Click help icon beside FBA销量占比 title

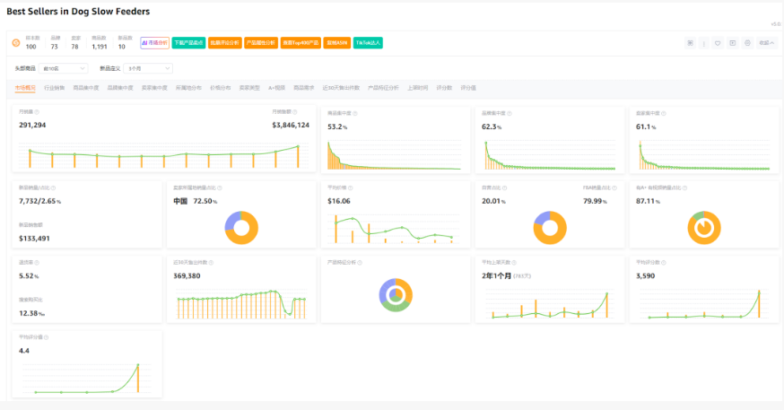coord(614,188)
